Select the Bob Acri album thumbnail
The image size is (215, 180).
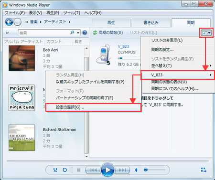tap(22, 58)
